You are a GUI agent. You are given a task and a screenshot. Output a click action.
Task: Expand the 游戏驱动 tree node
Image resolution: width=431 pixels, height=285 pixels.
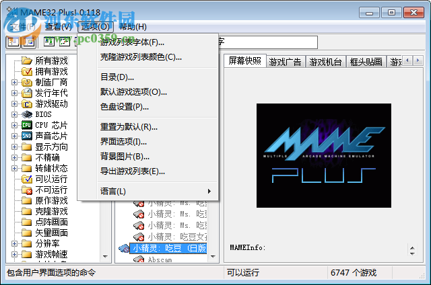(x=14, y=104)
